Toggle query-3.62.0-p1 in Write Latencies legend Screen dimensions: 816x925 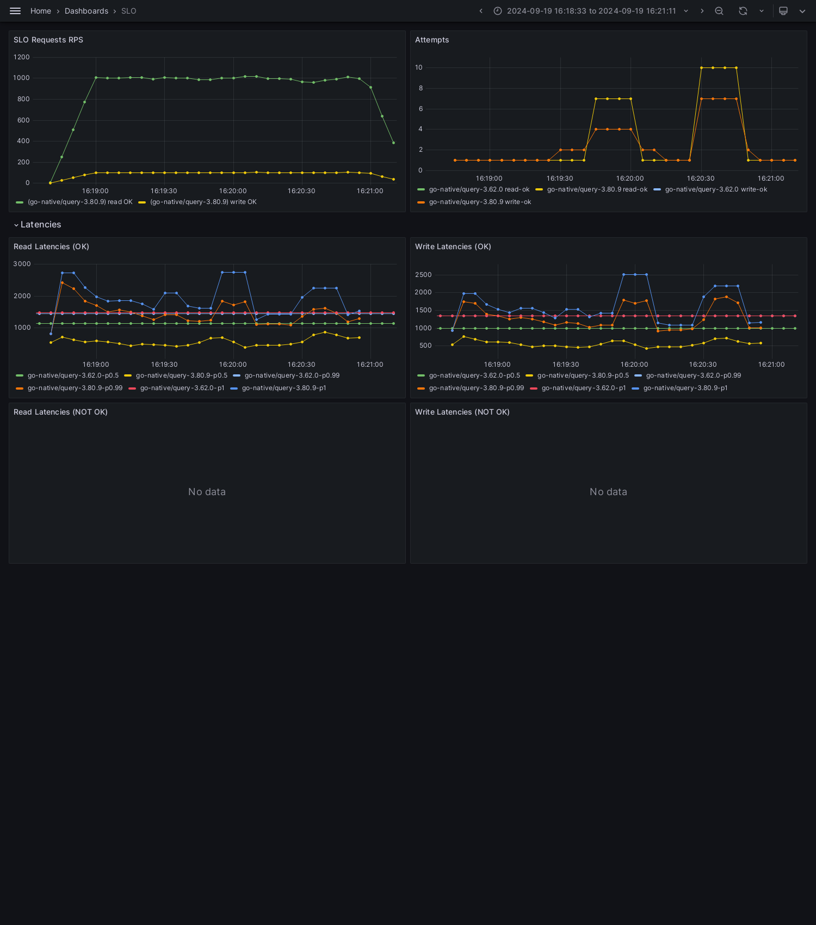coord(584,388)
